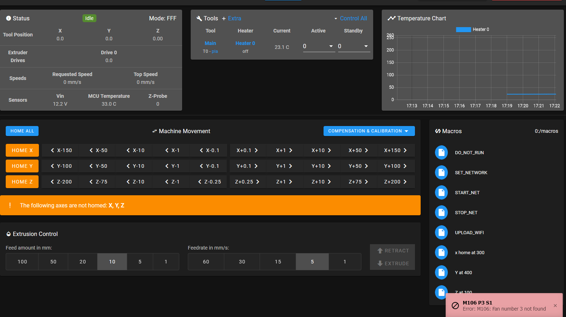Click the Main tool link
The image size is (566, 317).
tap(210, 43)
